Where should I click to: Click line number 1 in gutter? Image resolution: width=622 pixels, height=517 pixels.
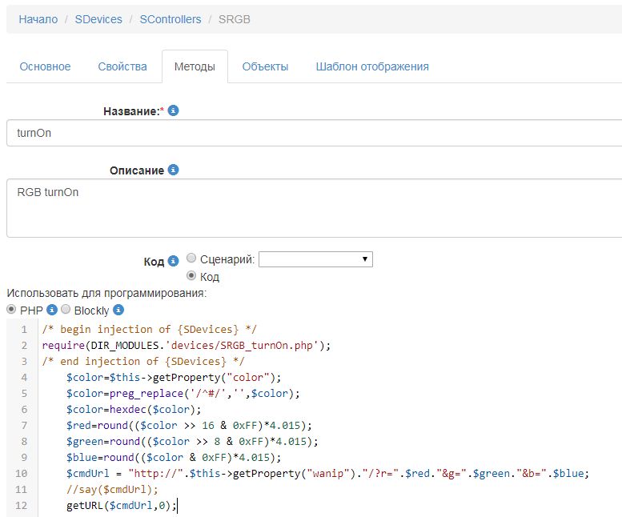(24, 330)
